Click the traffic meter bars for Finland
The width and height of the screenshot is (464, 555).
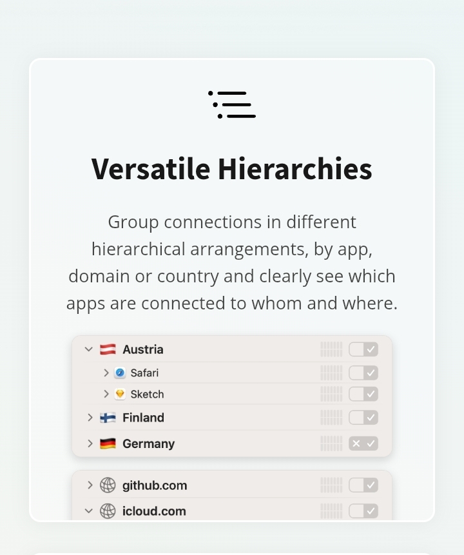(x=331, y=418)
